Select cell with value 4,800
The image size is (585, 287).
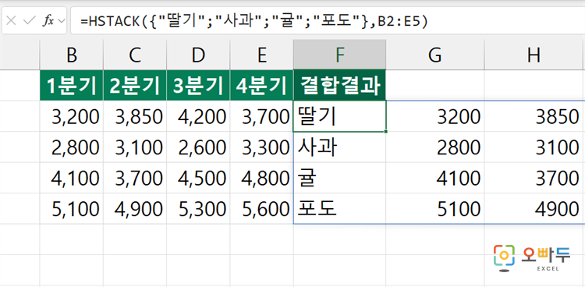pos(261,178)
